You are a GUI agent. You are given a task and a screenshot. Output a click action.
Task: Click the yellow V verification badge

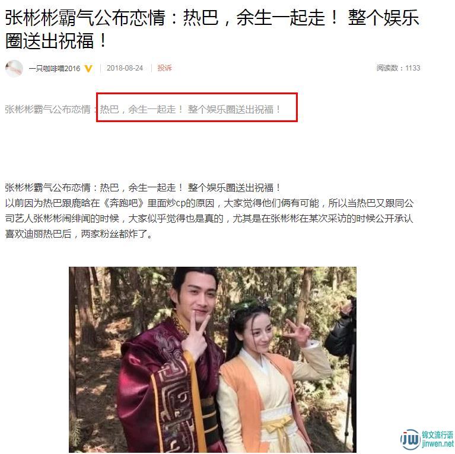click(88, 68)
